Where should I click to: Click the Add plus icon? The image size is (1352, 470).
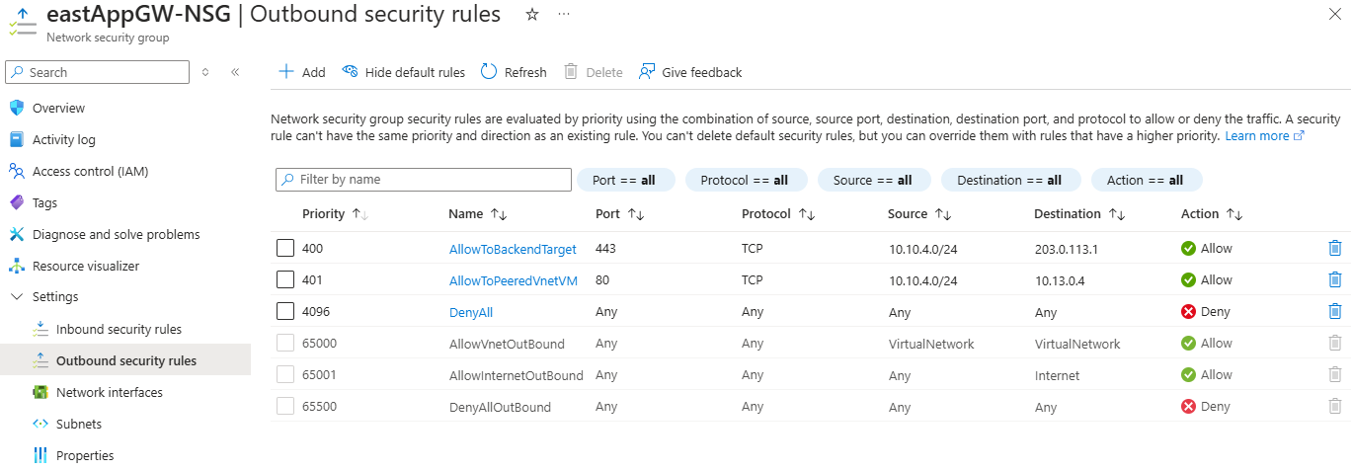(286, 72)
